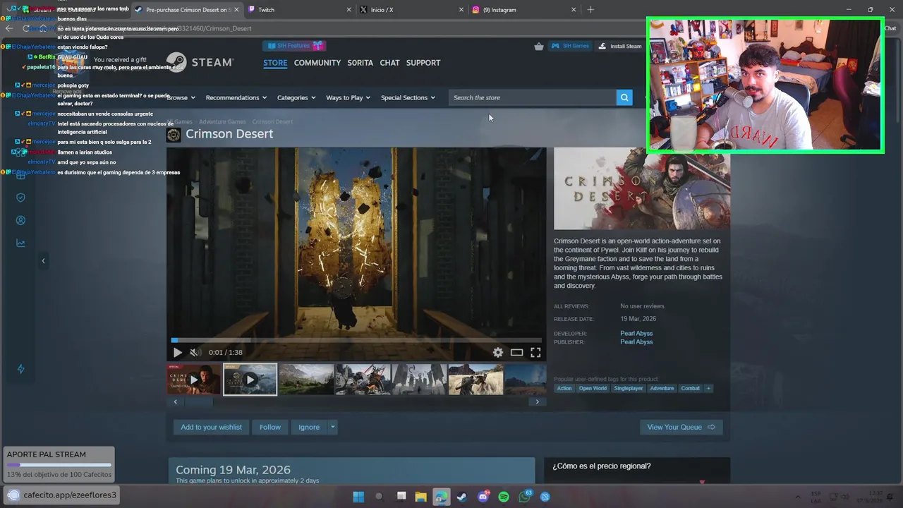Click the Pearl Abyss publisher link
The height and width of the screenshot is (508, 903).
636,341
